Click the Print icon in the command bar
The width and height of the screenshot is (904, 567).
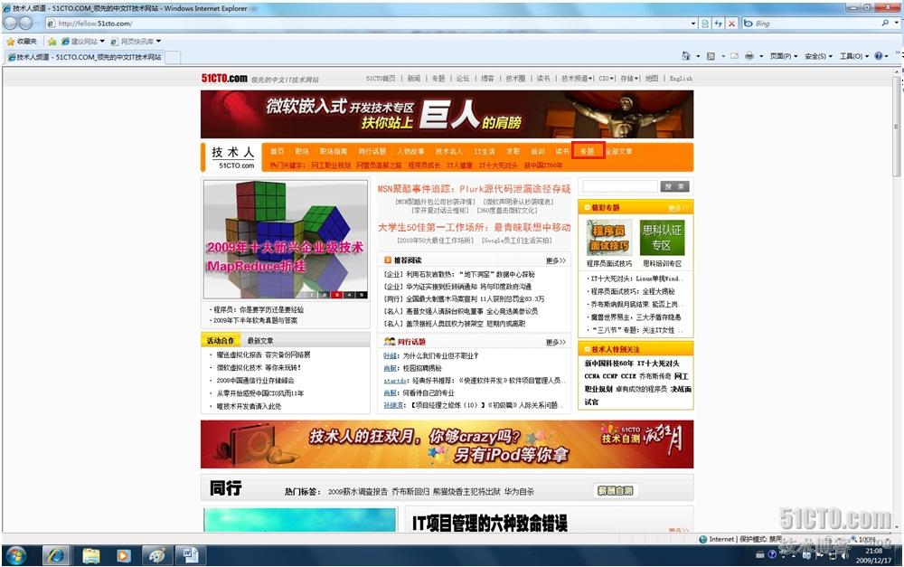[x=749, y=56]
